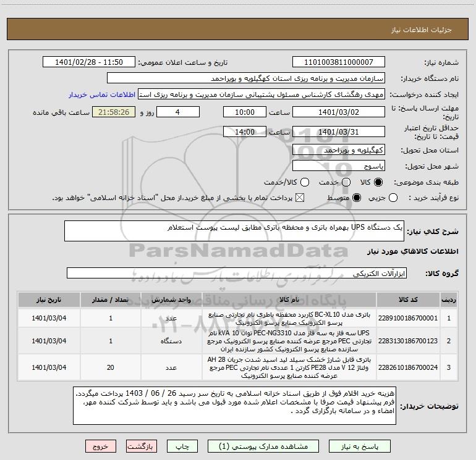Click the days remaining field showing 4
The width and height of the screenshot is (476, 460).
tap(178, 112)
